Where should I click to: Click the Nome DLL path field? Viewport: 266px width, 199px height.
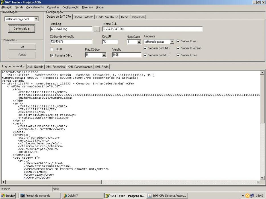pyautogui.click(x=152, y=29)
